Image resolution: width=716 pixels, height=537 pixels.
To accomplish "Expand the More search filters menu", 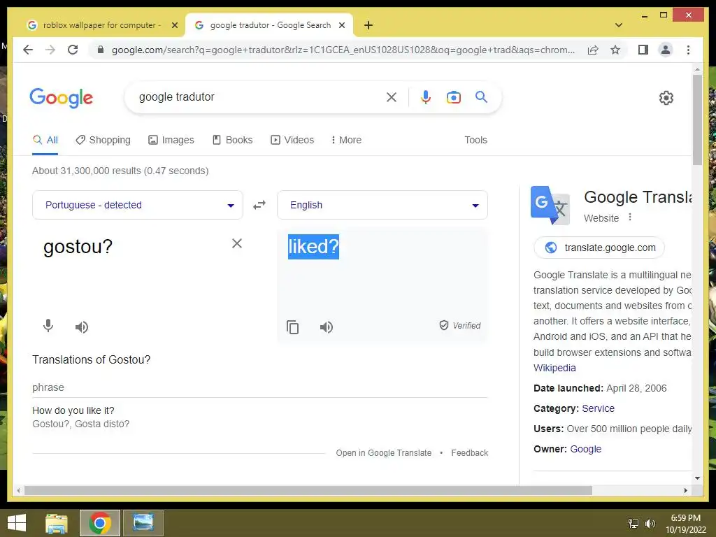I will [x=346, y=140].
